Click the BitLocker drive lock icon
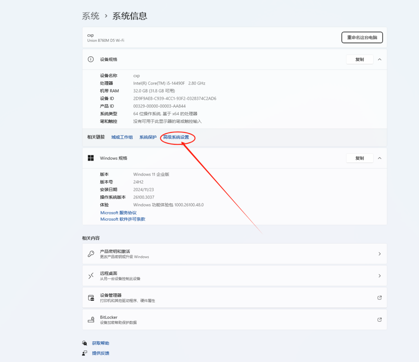The width and height of the screenshot is (419, 362). pyautogui.click(x=91, y=320)
